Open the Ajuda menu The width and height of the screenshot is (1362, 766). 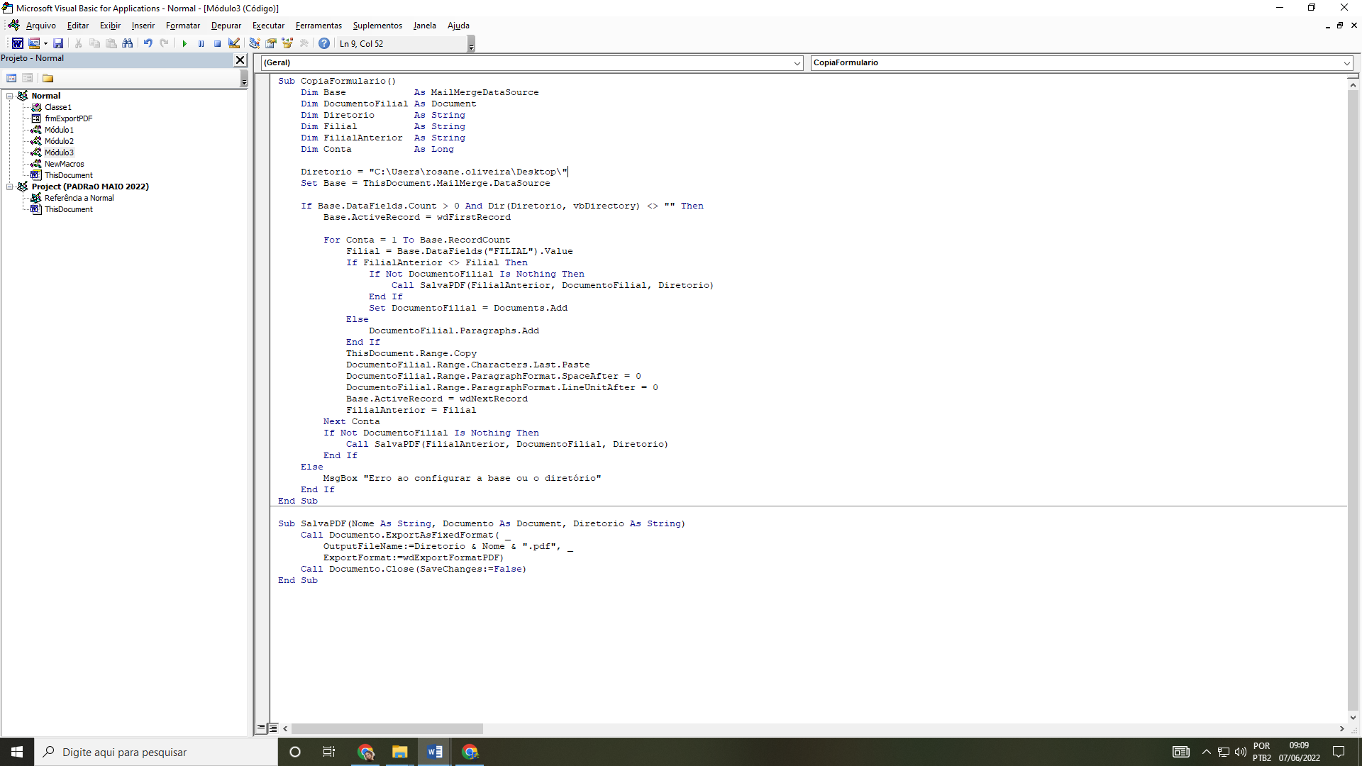[x=458, y=26]
